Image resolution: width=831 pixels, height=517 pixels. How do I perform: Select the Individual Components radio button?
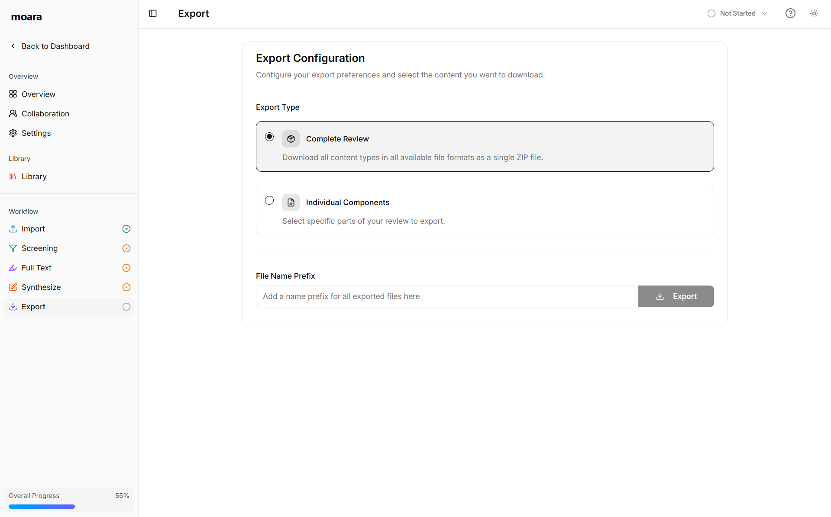click(x=269, y=200)
